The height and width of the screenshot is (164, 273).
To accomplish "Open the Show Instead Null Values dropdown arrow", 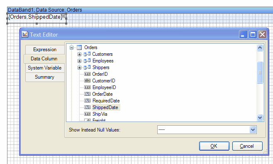I will click(253, 130).
